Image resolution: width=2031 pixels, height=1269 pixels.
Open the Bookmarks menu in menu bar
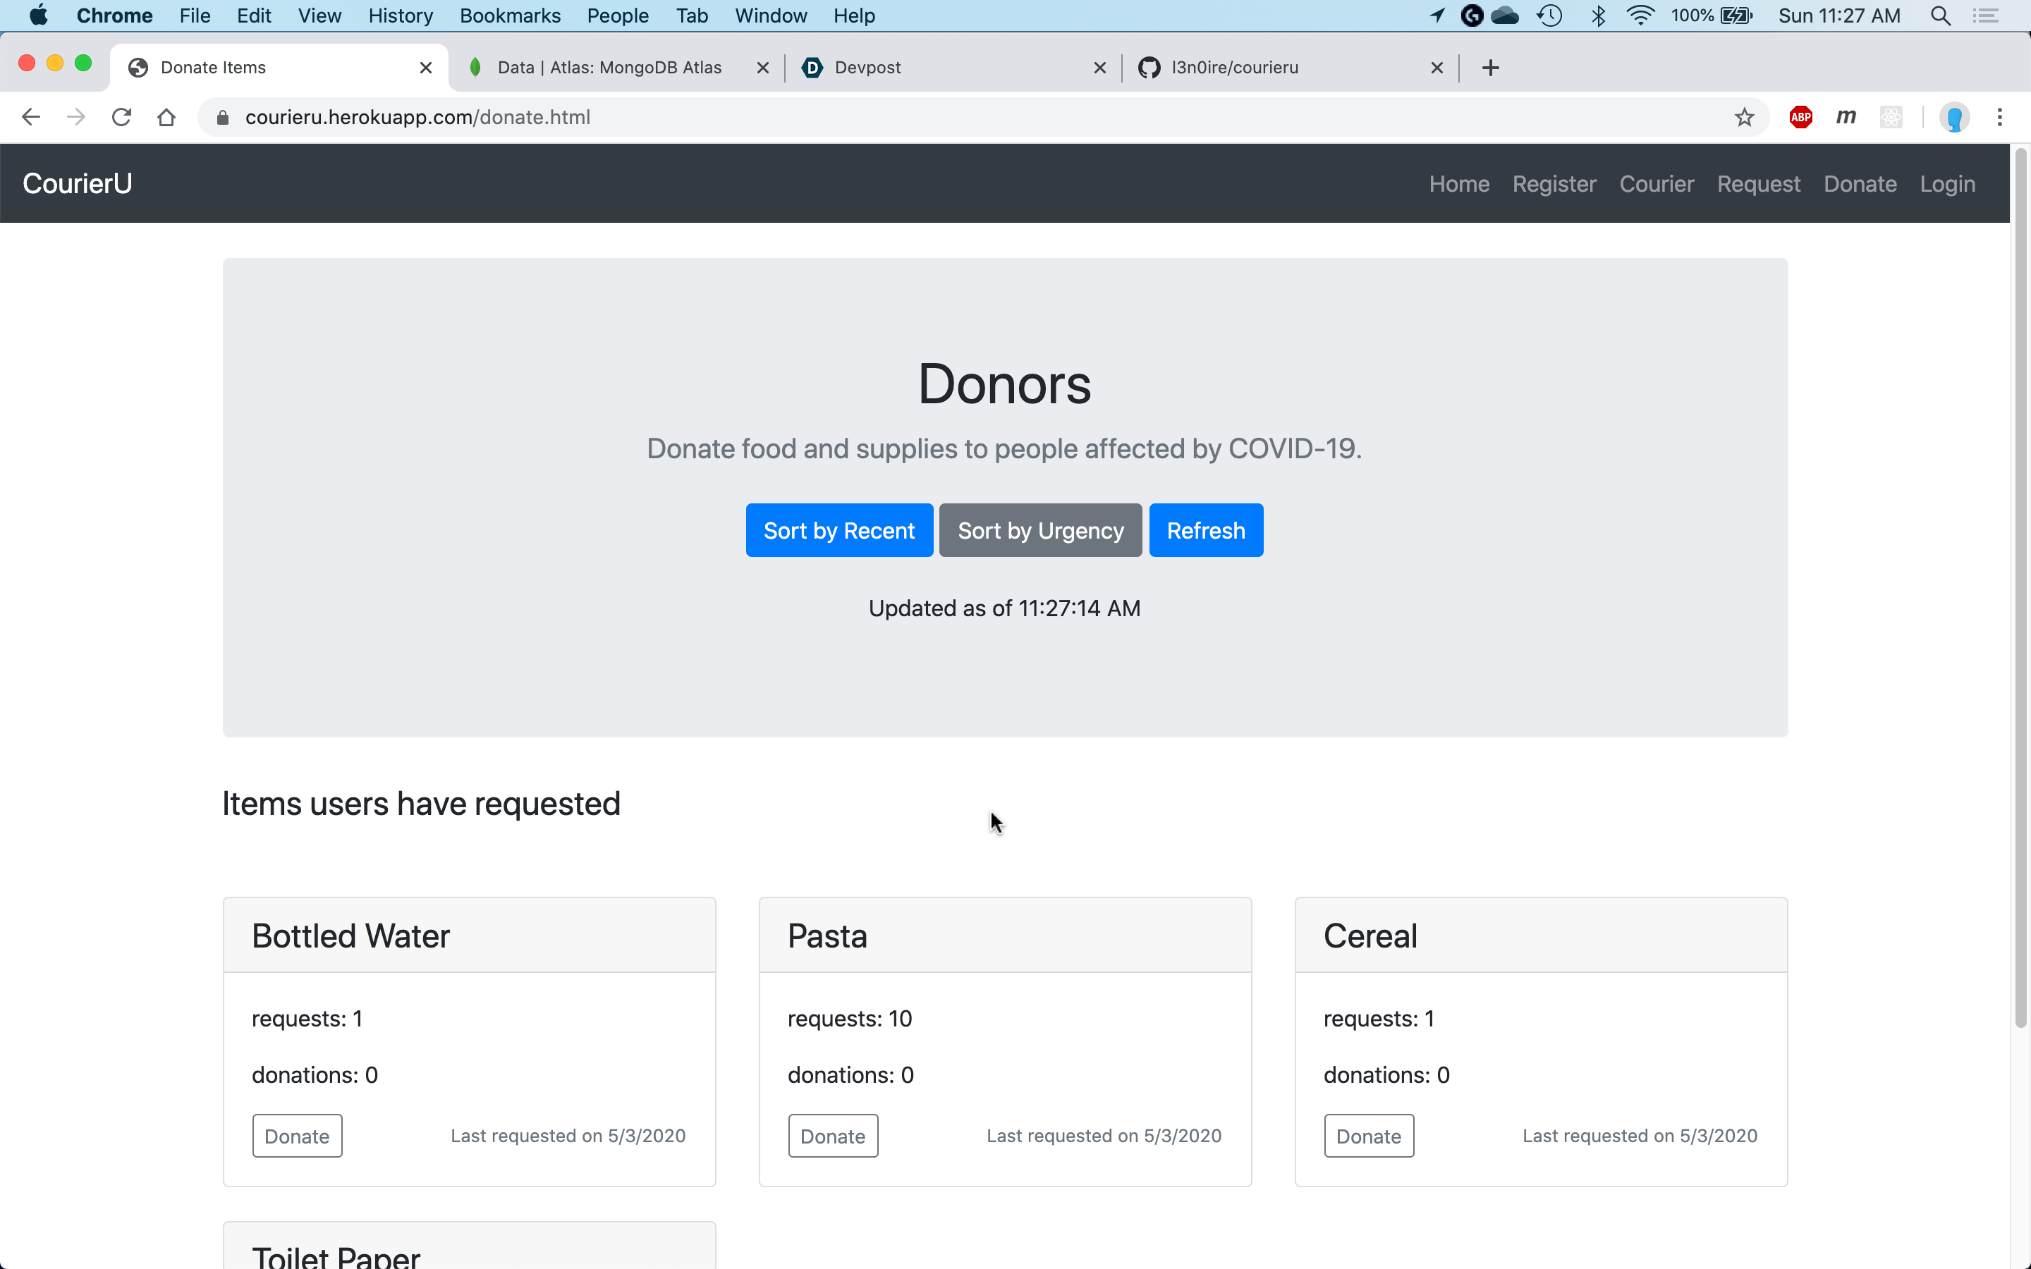click(509, 16)
